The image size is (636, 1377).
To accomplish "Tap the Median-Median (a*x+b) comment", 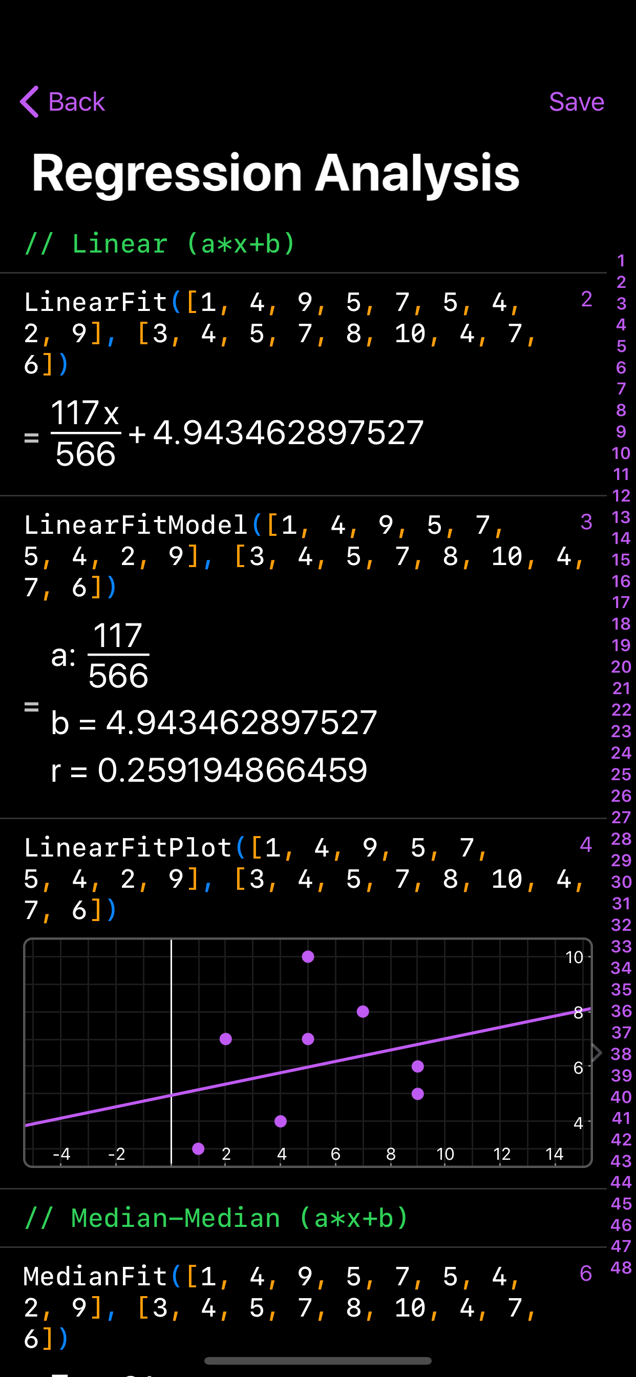I will click(x=217, y=1218).
